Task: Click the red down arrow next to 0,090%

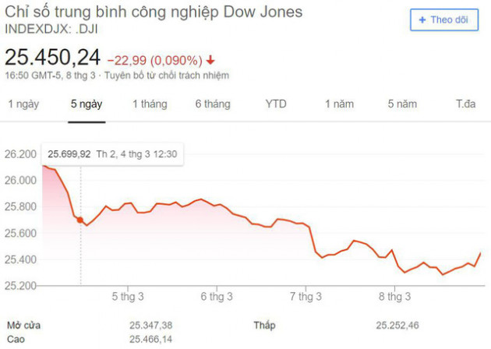Action: 210,60
